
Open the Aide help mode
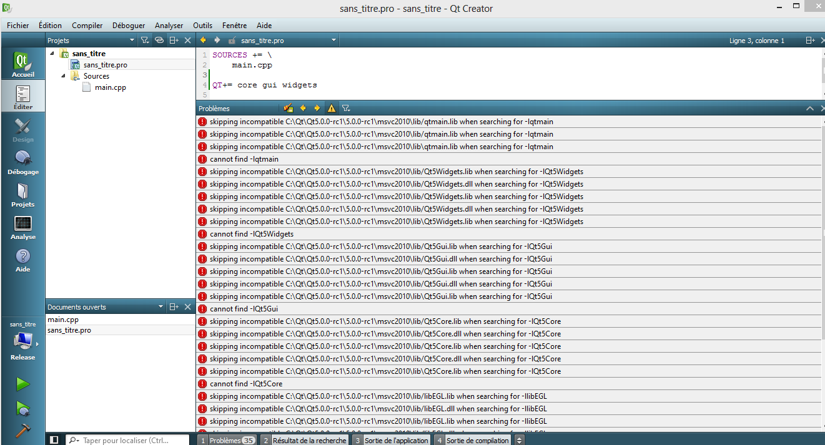[22, 259]
